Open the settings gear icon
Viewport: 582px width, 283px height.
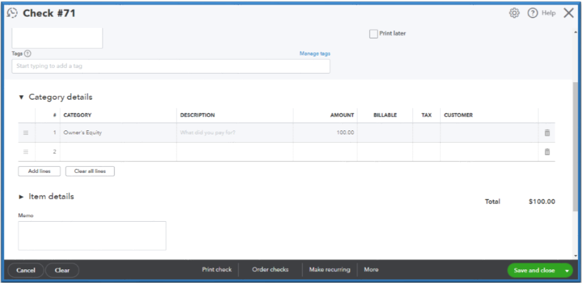click(514, 13)
